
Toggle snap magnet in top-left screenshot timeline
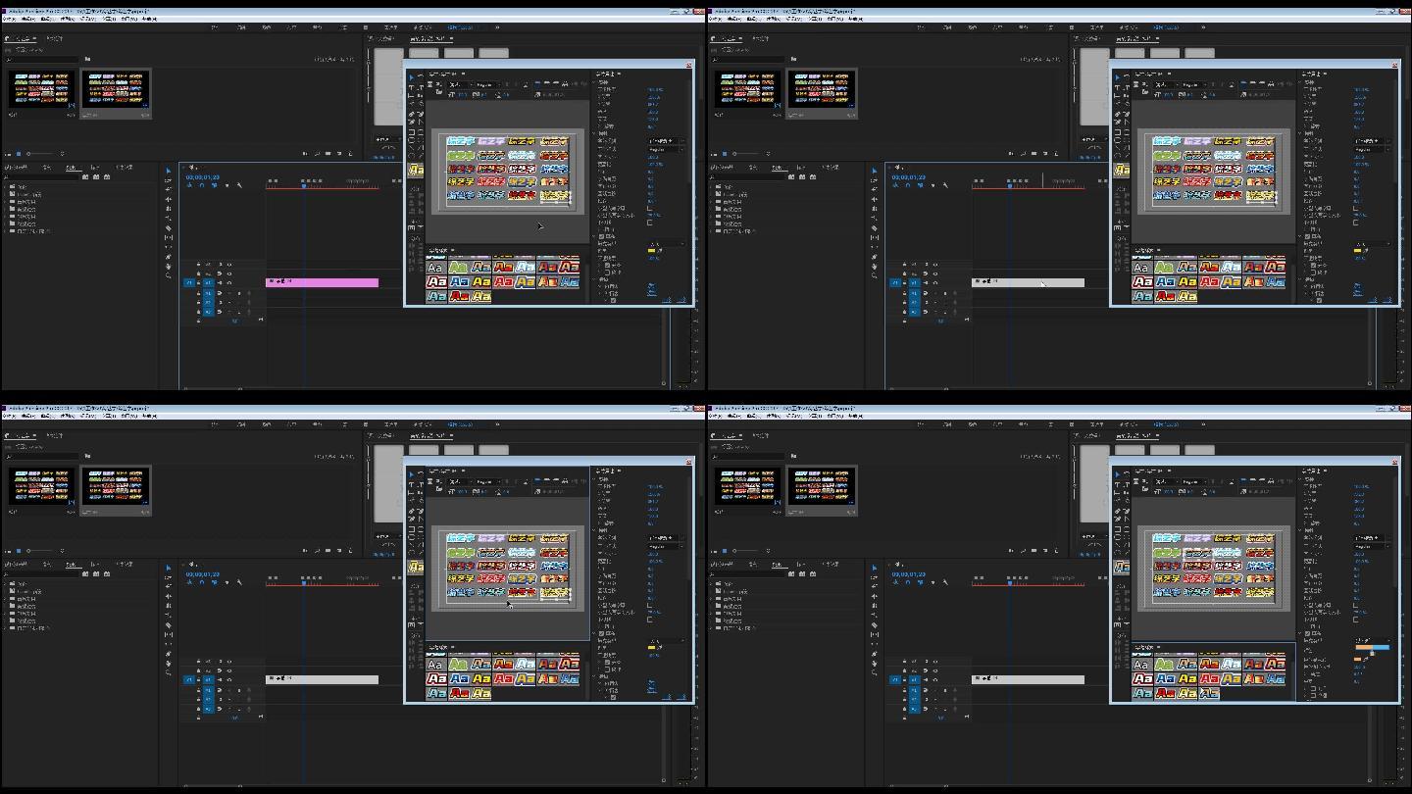click(202, 185)
